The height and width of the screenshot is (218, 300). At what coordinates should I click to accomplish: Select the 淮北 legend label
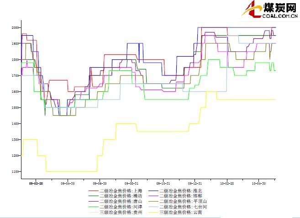click(x=183, y=190)
